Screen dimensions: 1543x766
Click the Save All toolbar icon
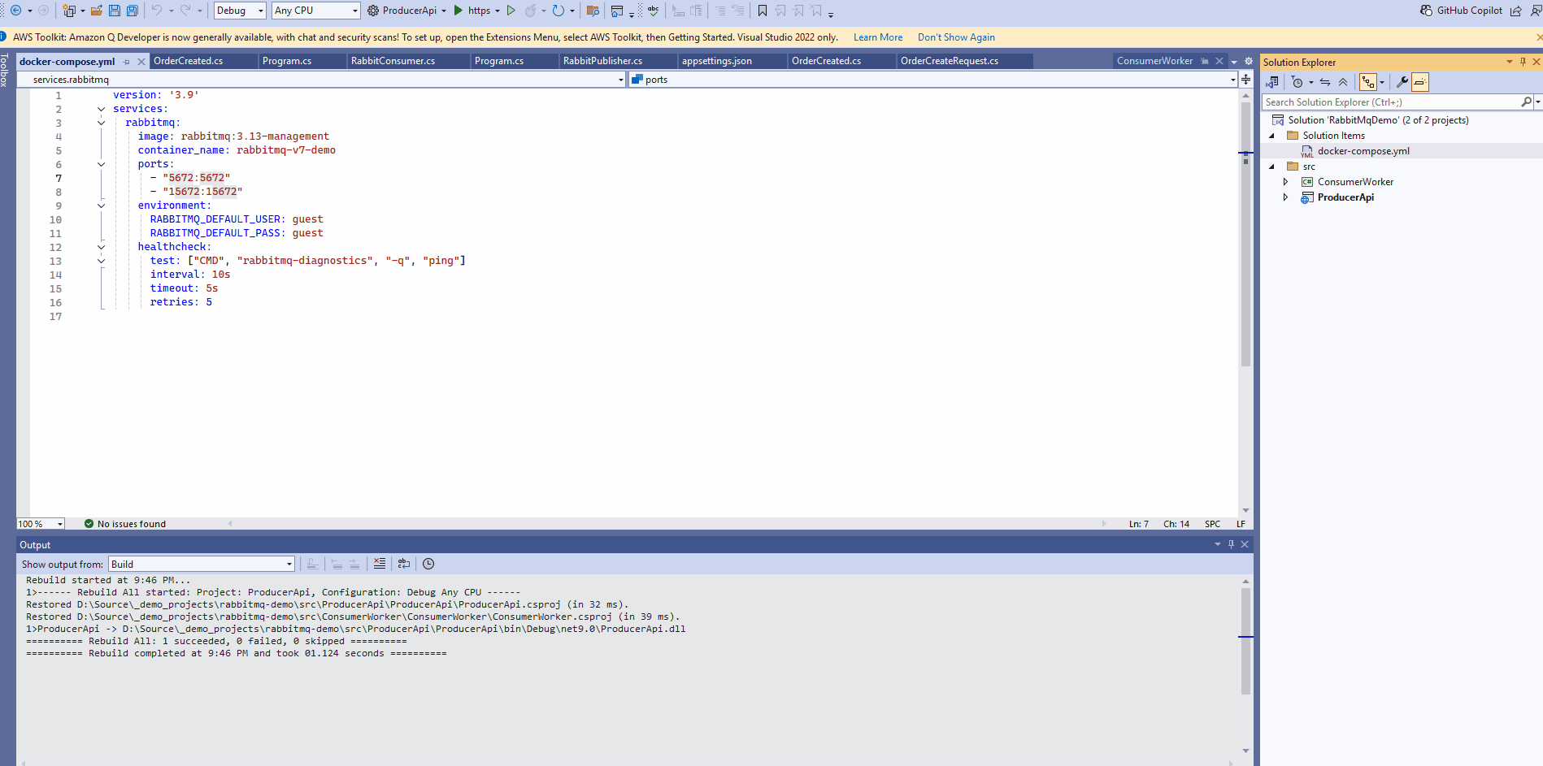132,11
